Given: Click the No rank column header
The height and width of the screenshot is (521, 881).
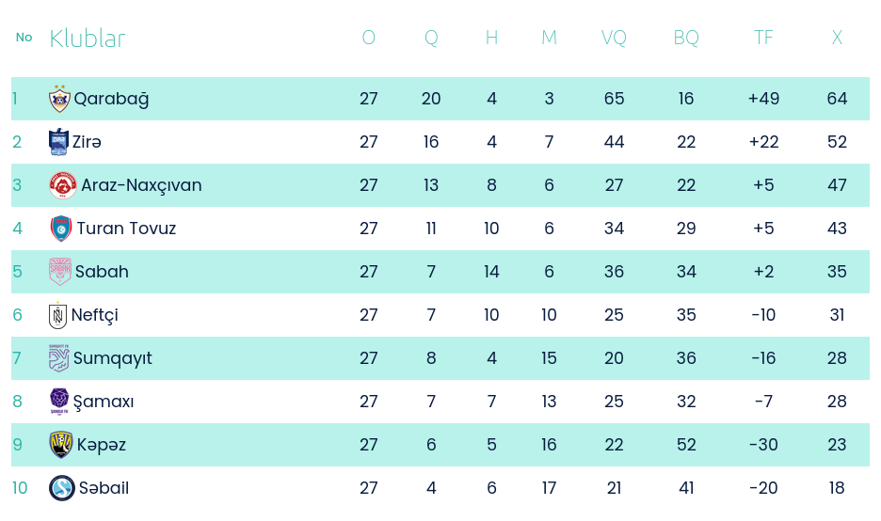Looking at the screenshot, I should point(24,38).
